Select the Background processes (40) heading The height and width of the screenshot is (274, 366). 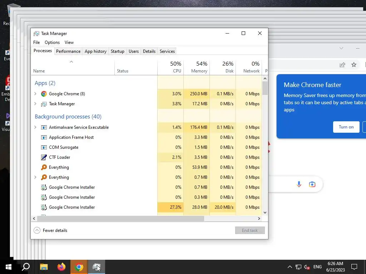click(x=68, y=117)
